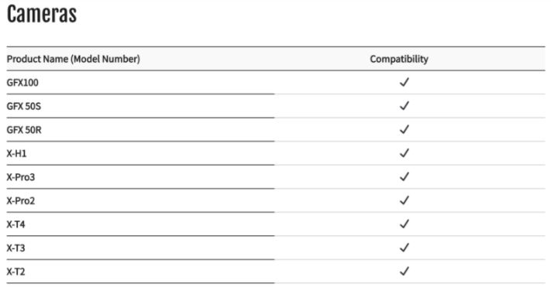
Task: Click the GFX 50R compatibility checkmark
Action: [x=405, y=129]
